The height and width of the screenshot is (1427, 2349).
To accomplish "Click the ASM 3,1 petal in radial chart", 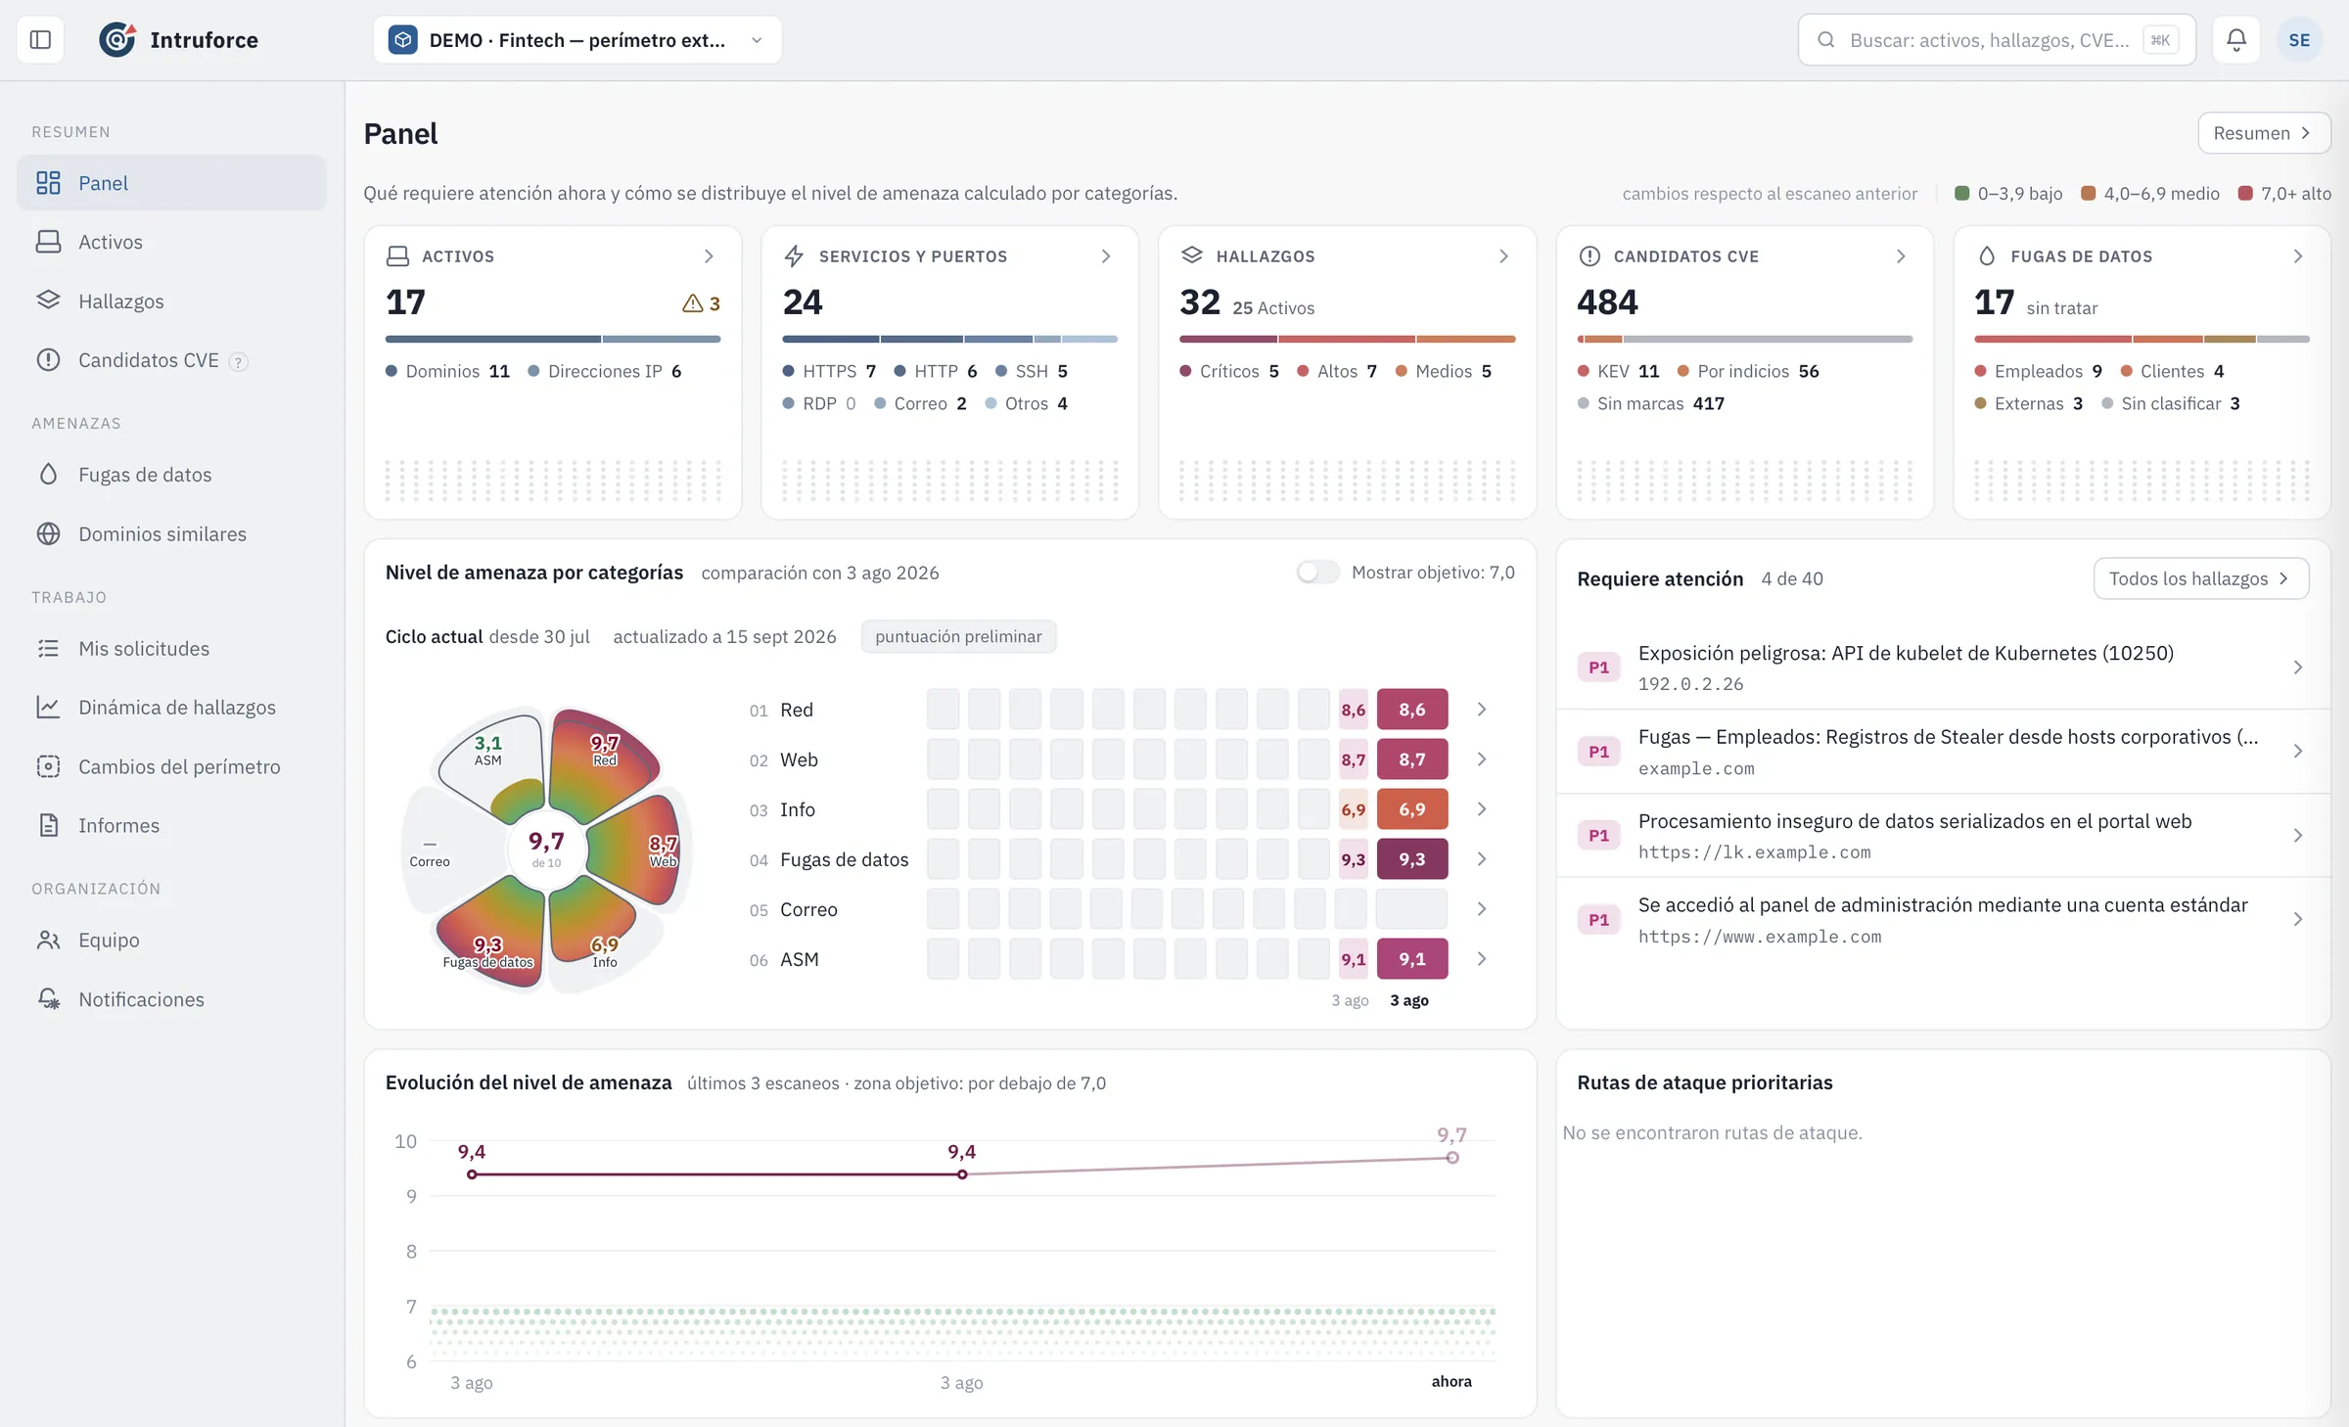I will (489, 763).
